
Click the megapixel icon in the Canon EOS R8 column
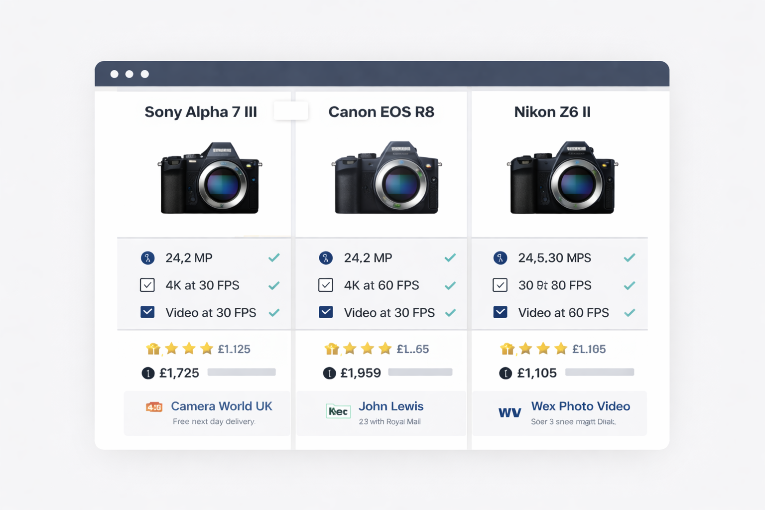pos(326,258)
